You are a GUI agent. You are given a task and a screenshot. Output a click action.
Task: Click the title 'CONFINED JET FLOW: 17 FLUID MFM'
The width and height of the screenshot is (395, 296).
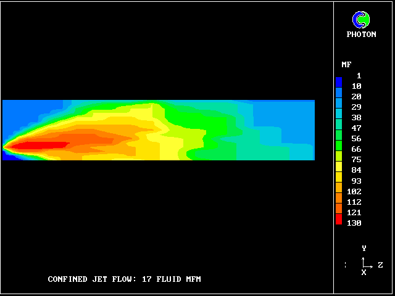(124, 279)
